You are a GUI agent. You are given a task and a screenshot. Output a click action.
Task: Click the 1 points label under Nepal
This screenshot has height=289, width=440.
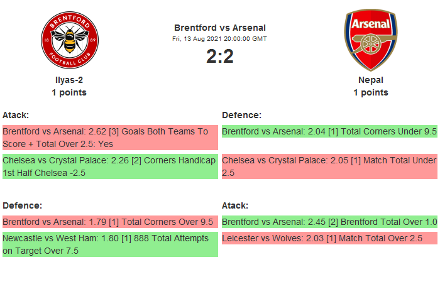[x=370, y=92]
